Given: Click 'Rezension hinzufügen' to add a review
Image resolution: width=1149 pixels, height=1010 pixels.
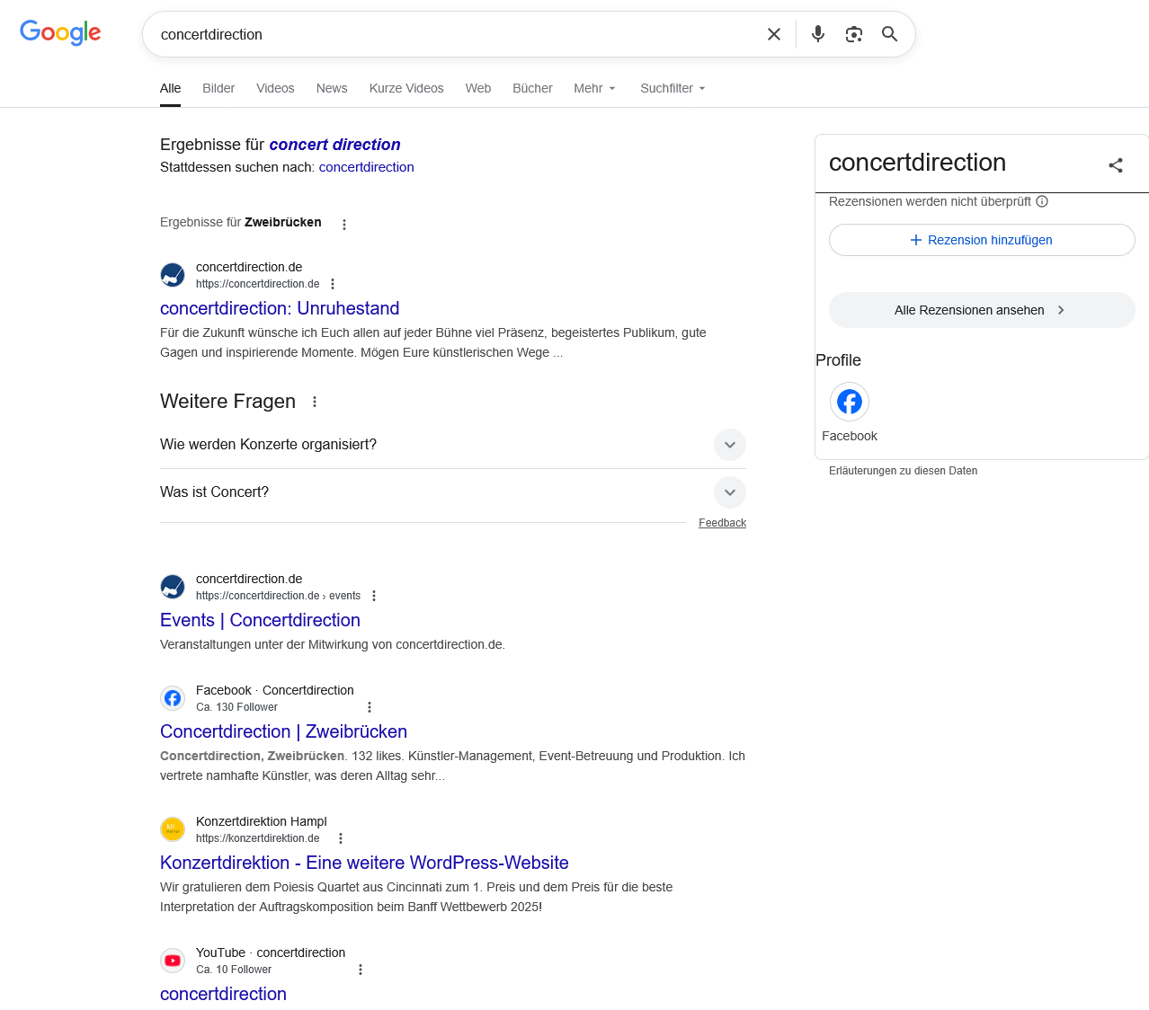Looking at the screenshot, I should point(981,240).
